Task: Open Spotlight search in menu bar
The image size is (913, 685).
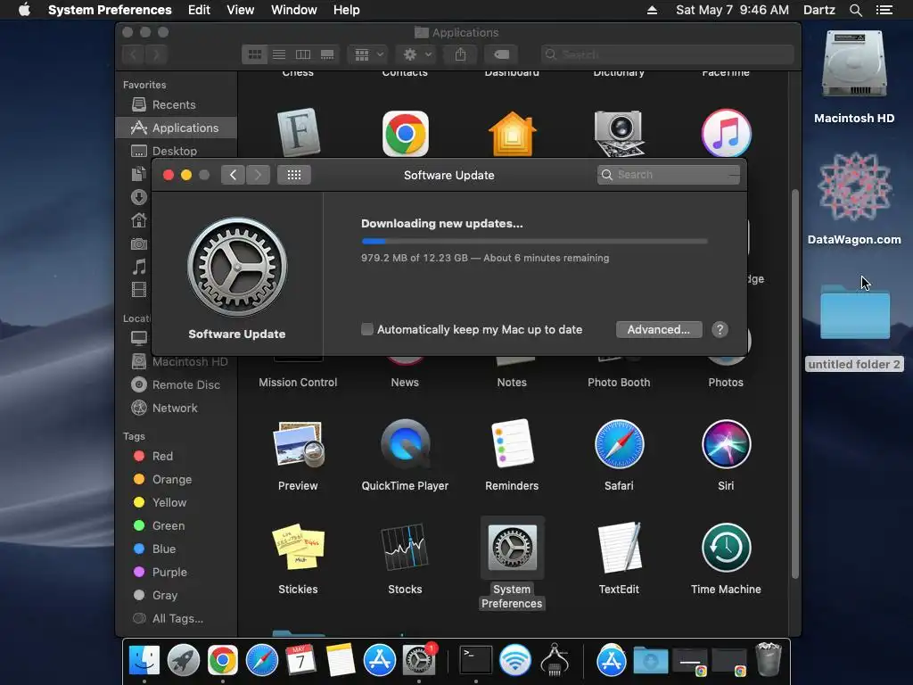Action: pyautogui.click(x=855, y=10)
